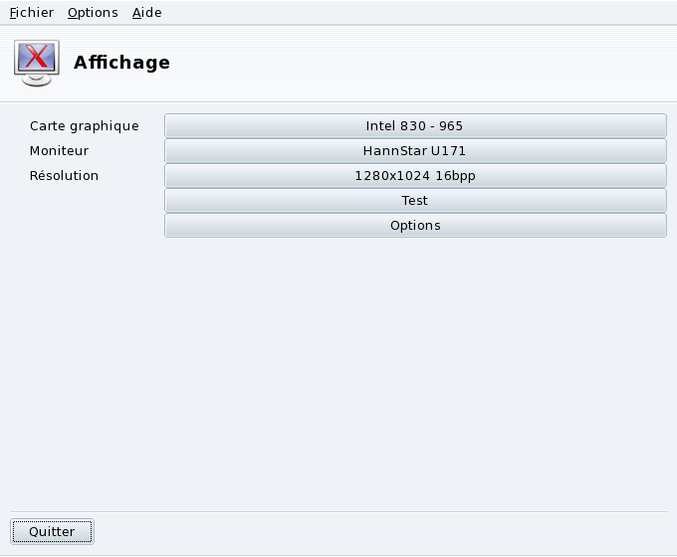Viewport: 677px width, 557px height.
Task: Click the Affichage header title
Action: (x=121, y=63)
